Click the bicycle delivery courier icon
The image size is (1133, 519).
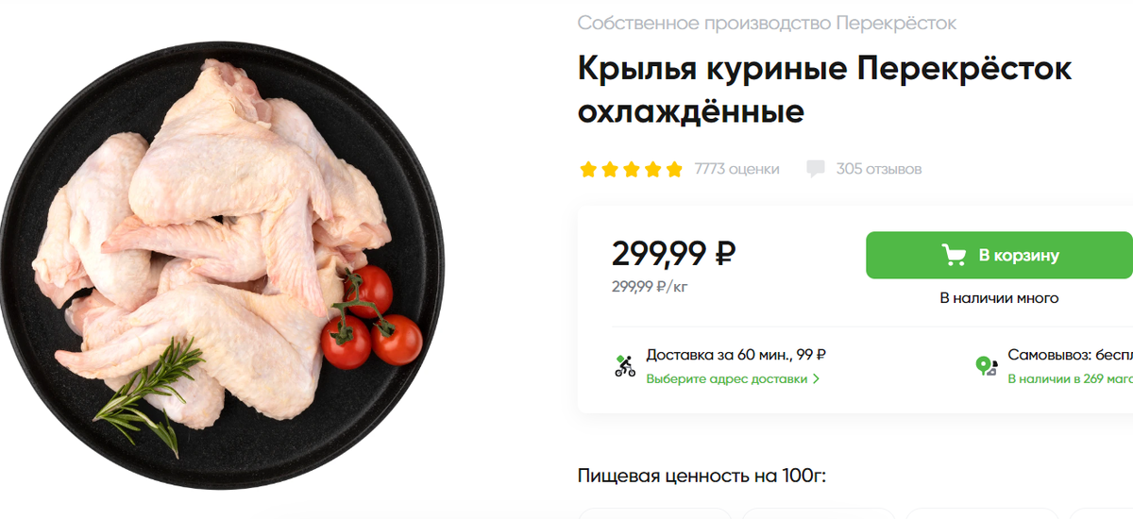[x=624, y=366]
